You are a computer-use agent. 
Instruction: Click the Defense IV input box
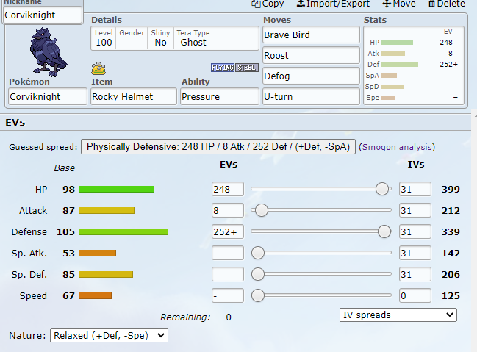pyautogui.click(x=415, y=231)
